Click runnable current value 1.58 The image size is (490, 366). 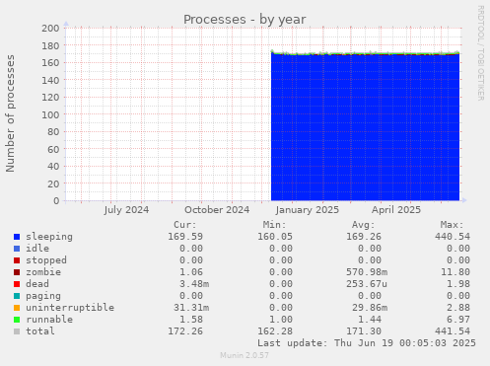pyautogui.click(x=191, y=320)
